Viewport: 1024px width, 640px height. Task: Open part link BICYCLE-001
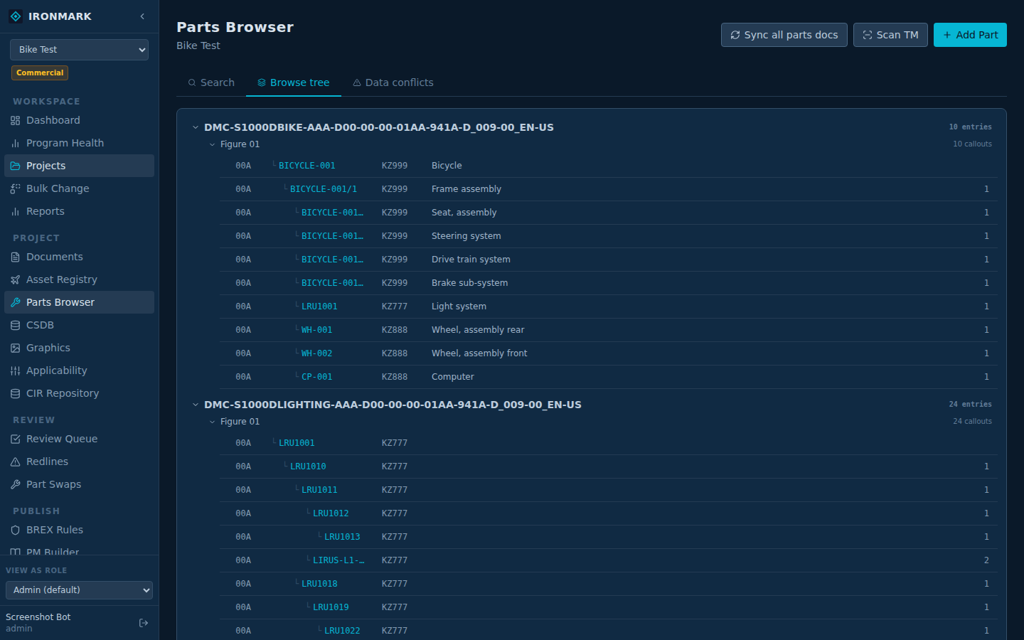(307, 166)
